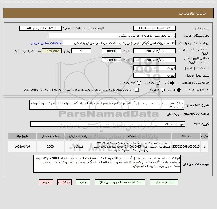Click the response time field 08:00
The image size is (217, 209).
click(112, 51)
